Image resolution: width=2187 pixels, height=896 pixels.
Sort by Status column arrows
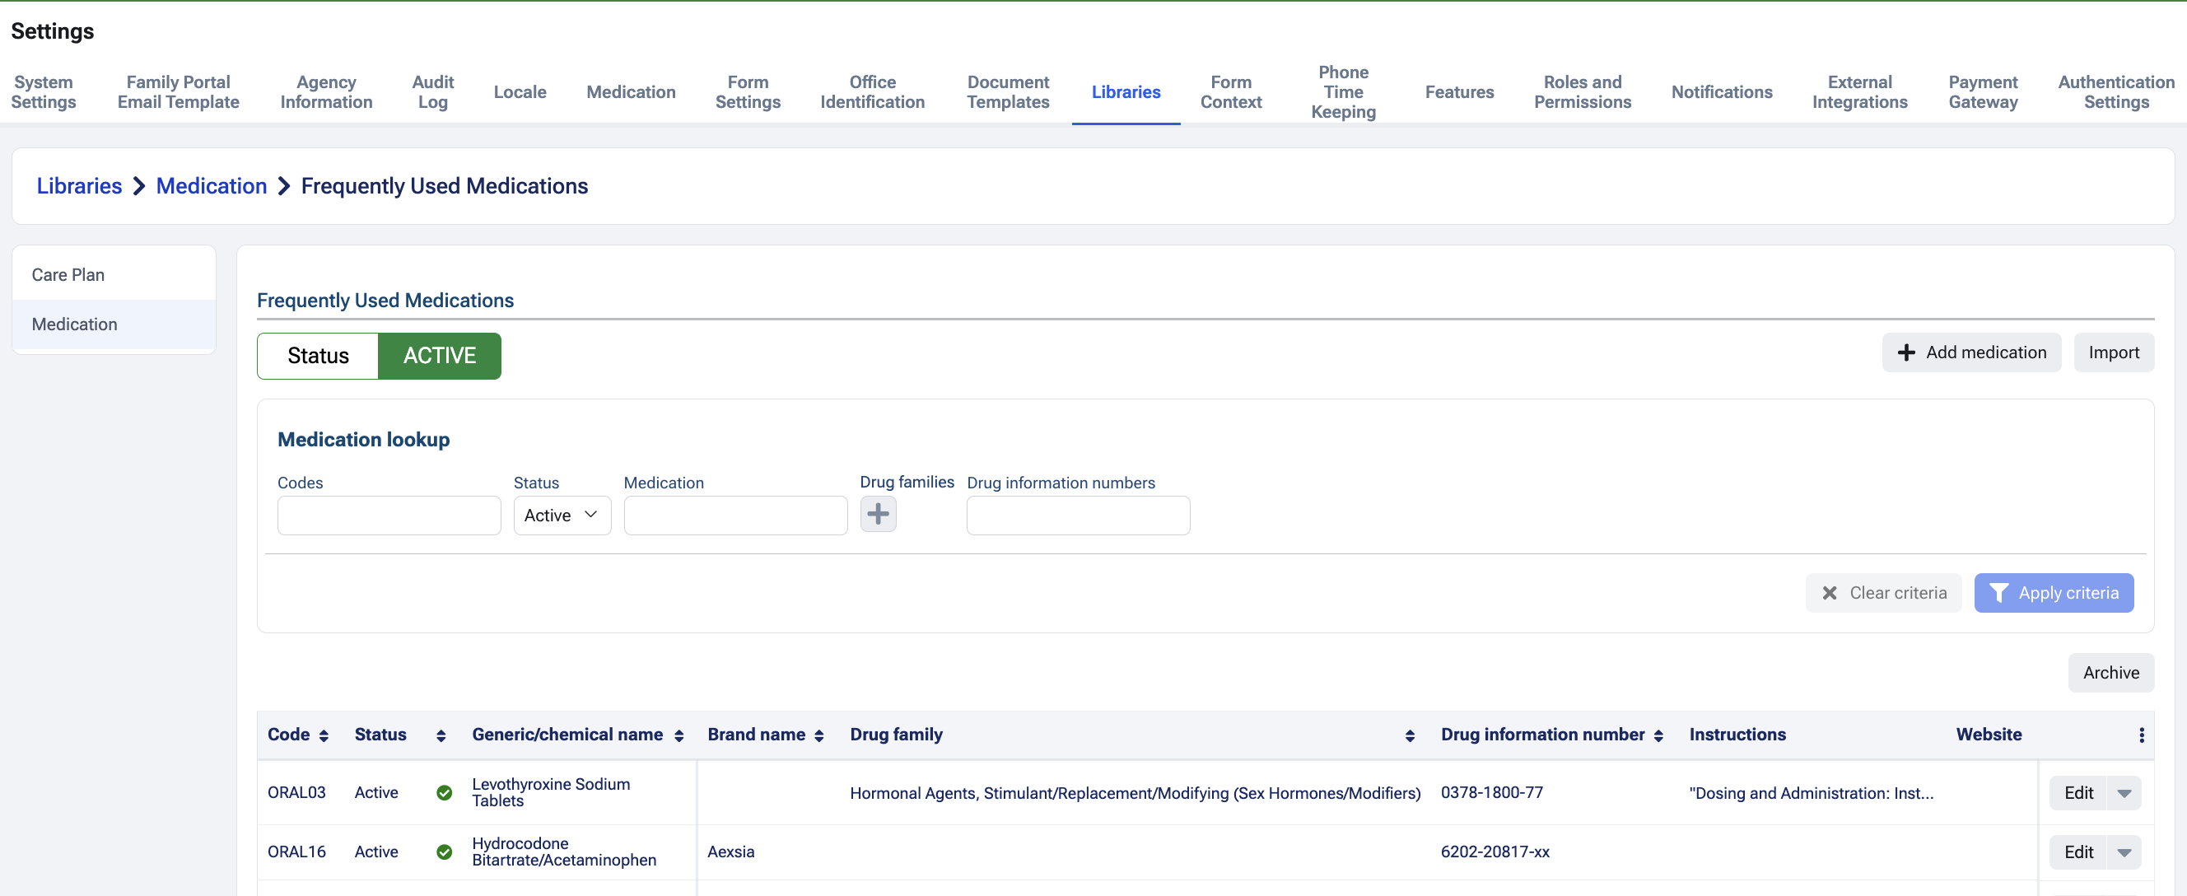tap(441, 735)
